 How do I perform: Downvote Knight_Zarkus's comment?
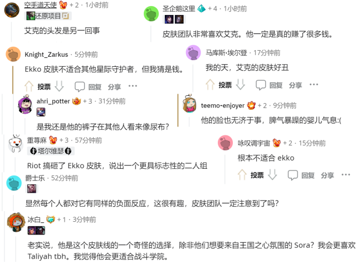[x=59, y=86]
